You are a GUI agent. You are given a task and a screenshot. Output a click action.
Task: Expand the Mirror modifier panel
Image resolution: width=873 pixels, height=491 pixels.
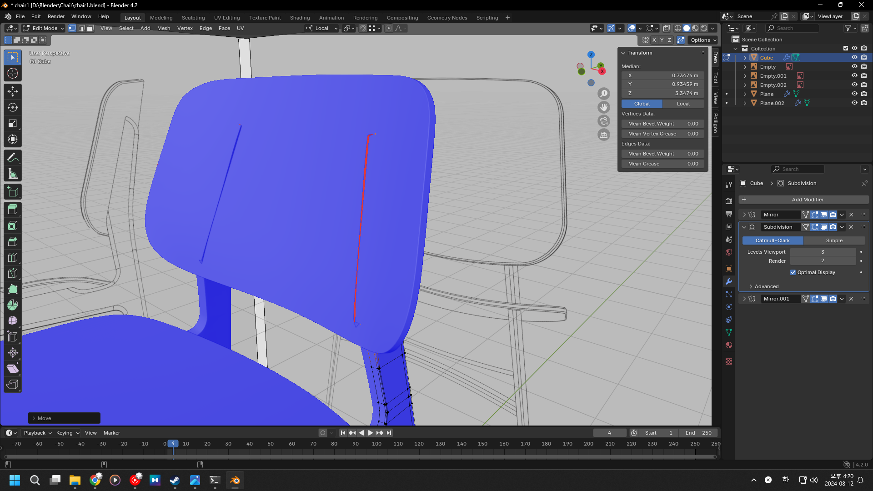744,215
